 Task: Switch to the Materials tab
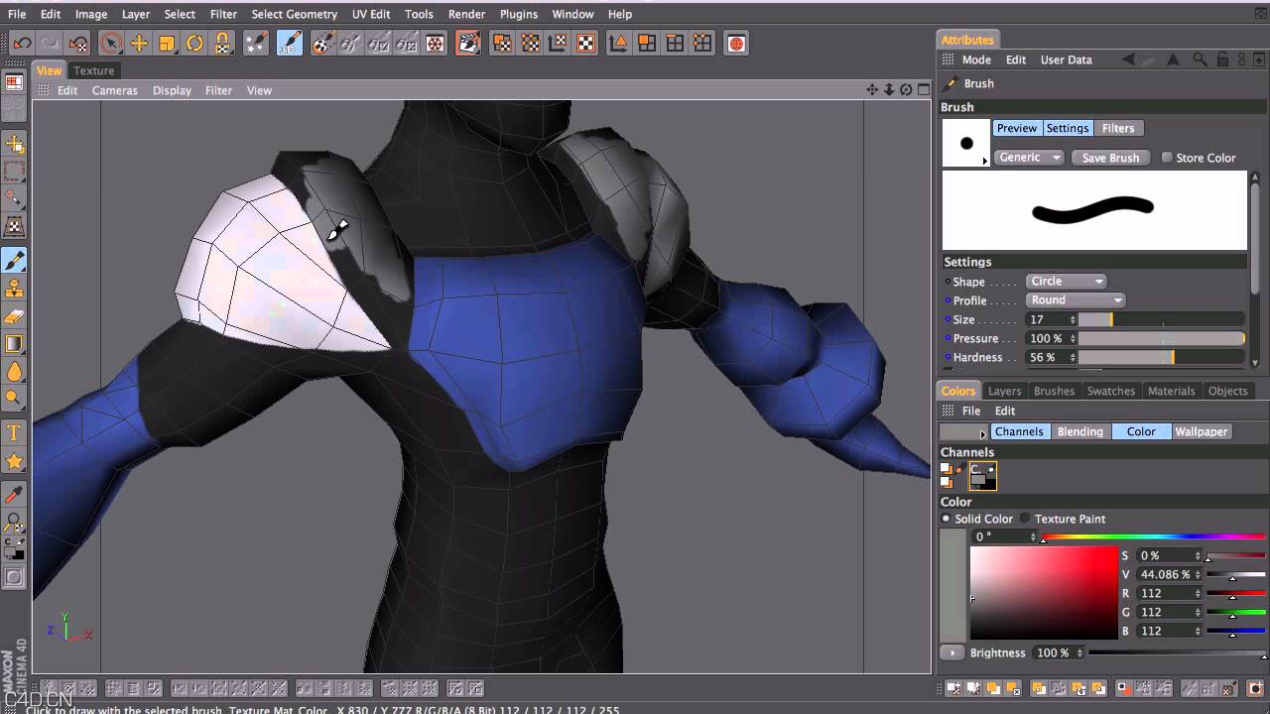[1171, 391]
